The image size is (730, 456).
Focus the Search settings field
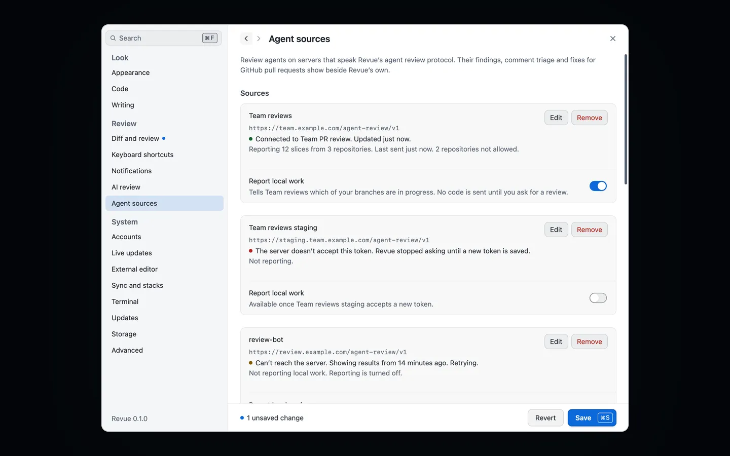coord(164,38)
